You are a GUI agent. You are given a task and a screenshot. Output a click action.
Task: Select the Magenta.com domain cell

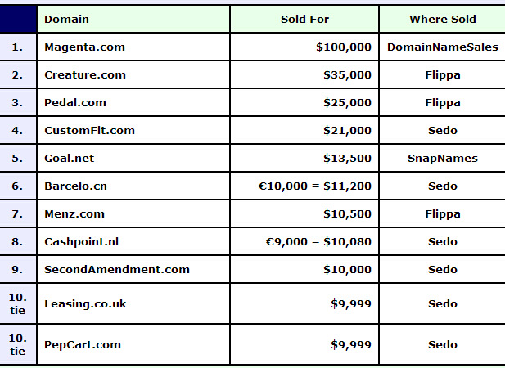(x=133, y=47)
